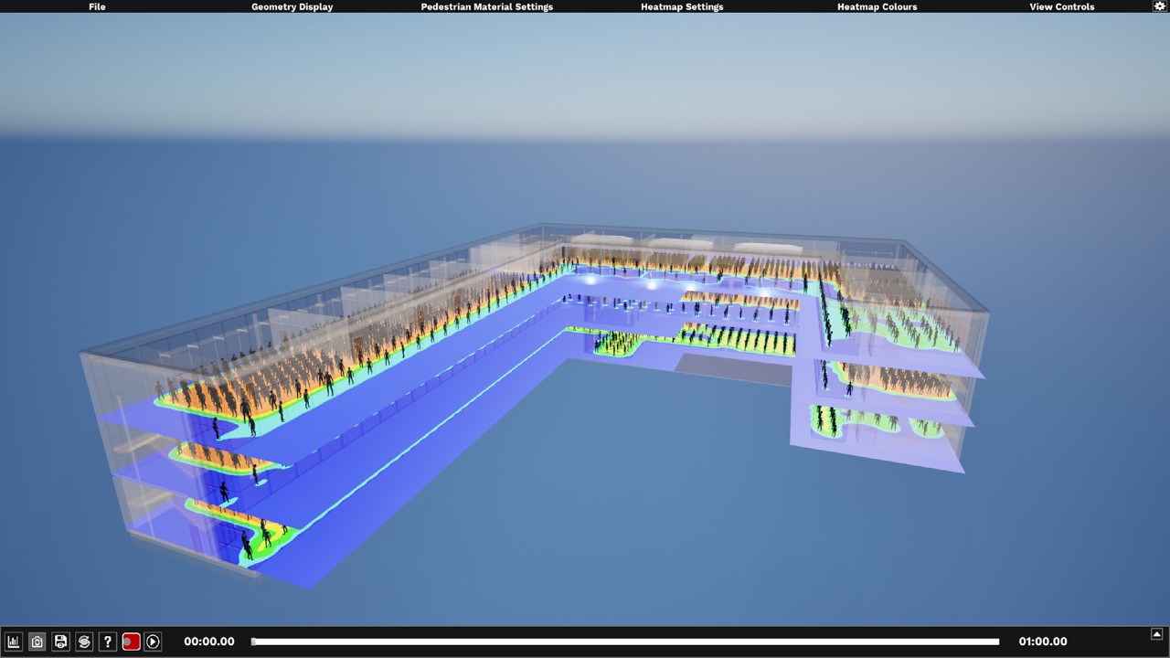Toggle the red record button
This screenshot has height=658, width=1170.
point(131,642)
